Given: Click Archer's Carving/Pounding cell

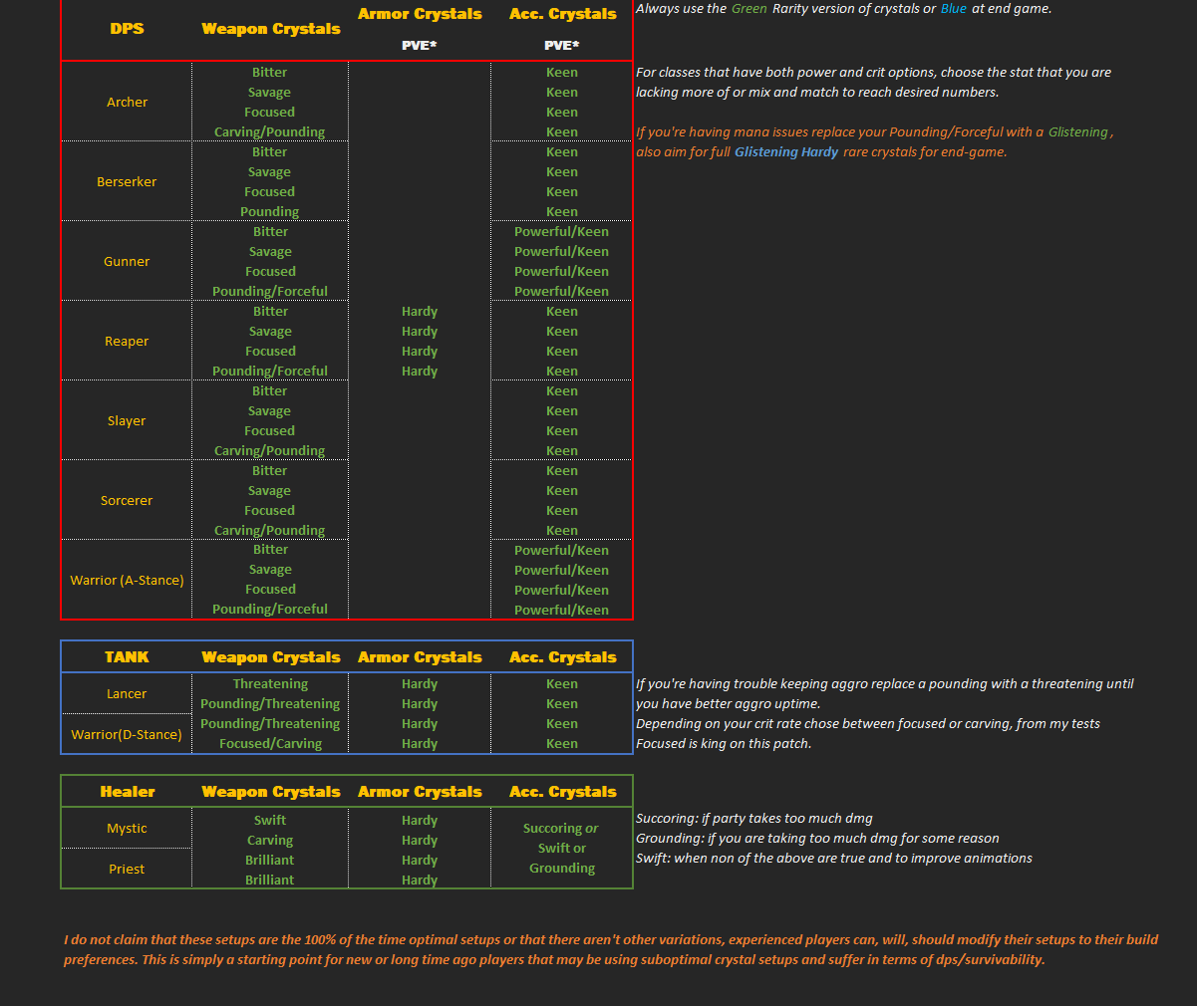Looking at the screenshot, I should 270,131.
